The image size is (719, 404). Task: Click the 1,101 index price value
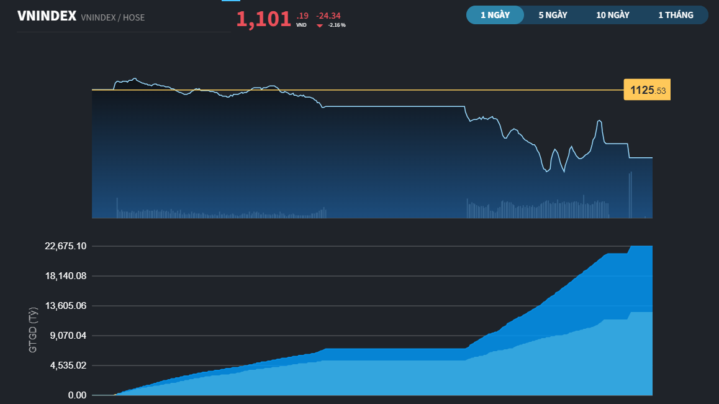pos(264,19)
